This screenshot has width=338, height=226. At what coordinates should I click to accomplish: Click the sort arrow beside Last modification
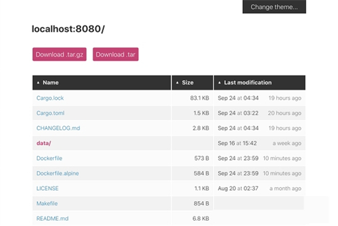219,83
